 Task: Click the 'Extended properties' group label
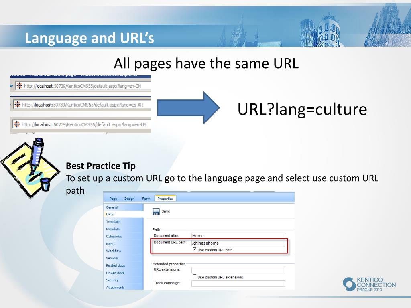click(x=169, y=264)
